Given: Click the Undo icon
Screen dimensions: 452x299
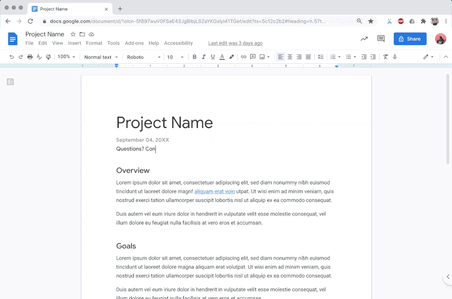Looking at the screenshot, I should tap(11, 57).
